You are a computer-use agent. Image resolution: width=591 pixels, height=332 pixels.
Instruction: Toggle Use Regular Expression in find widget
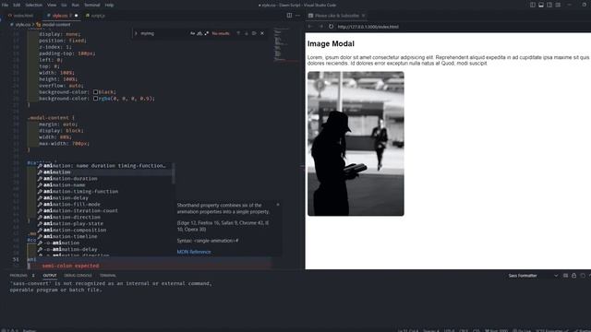pos(206,33)
